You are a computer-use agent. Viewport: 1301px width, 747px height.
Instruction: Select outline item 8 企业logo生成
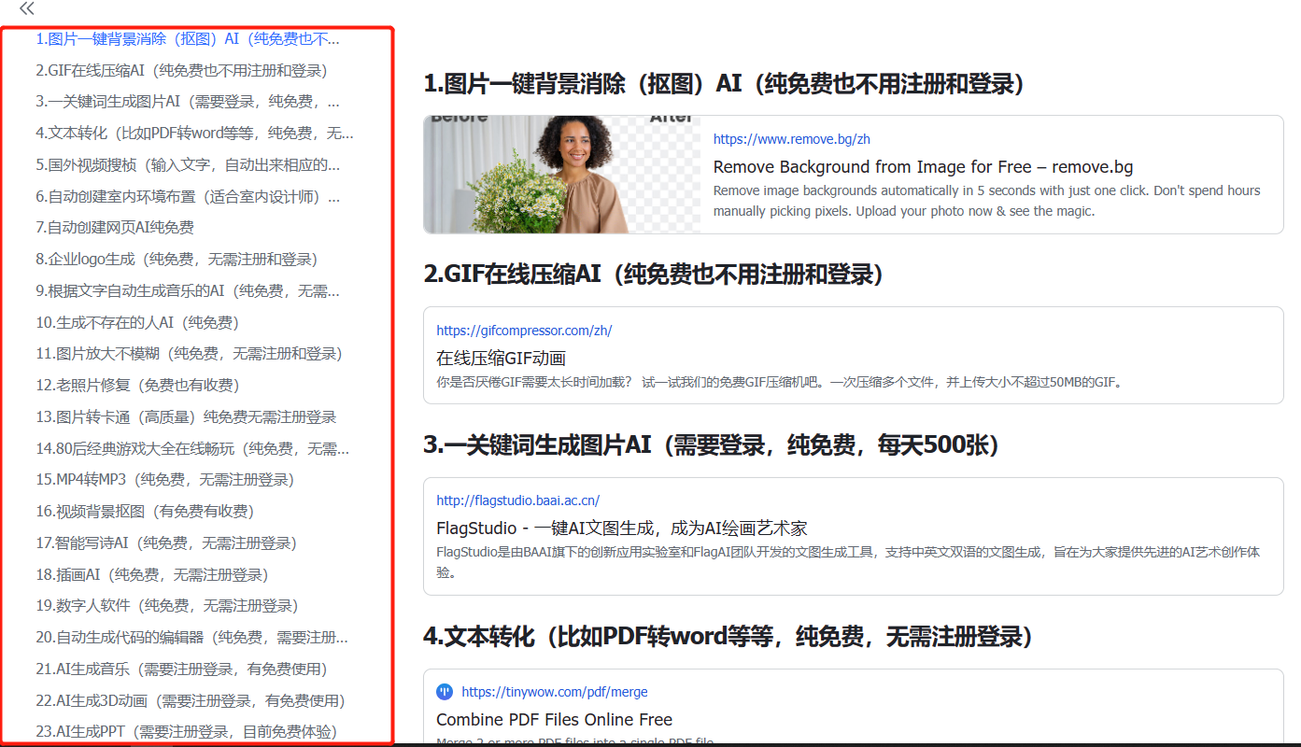[x=177, y=259]
